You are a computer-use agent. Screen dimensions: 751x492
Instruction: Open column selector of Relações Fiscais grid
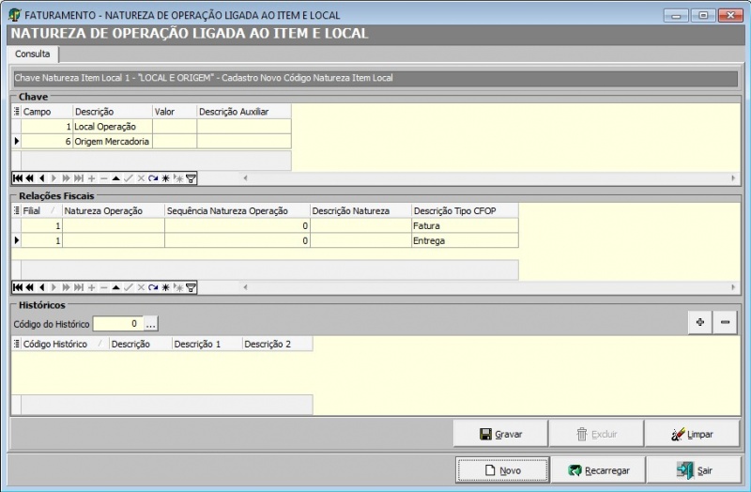click(x=16, y=211)
